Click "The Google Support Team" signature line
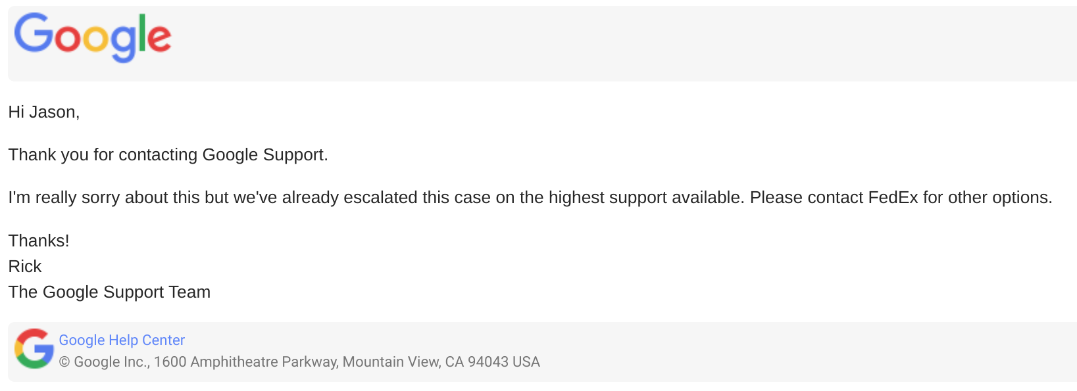1077x391 pixels. coord(109,292)
